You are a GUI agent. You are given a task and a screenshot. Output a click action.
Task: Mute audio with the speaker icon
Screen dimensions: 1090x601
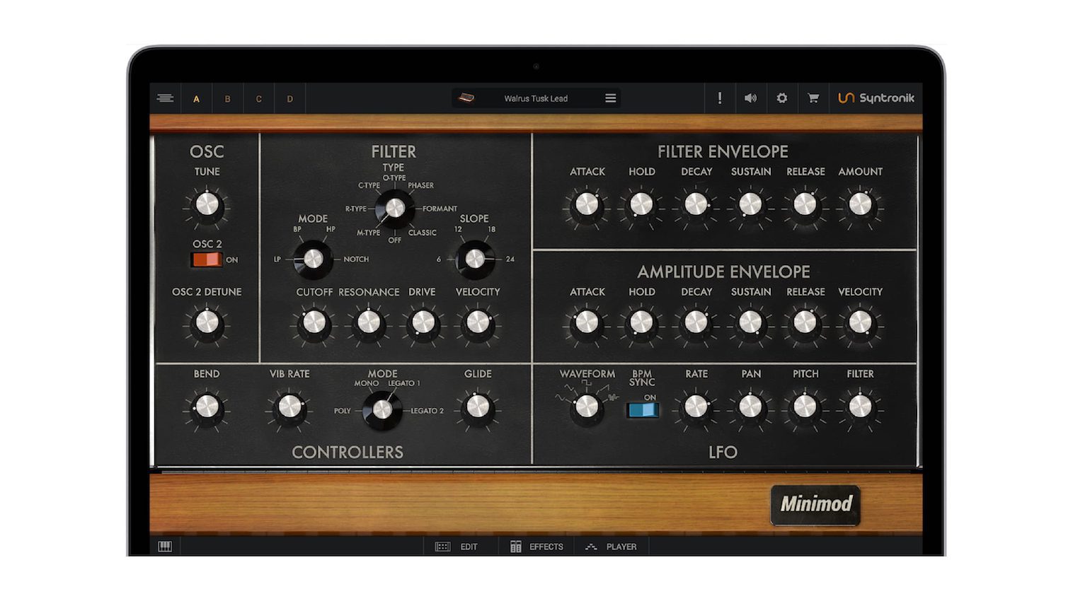[x=750, y=98]
